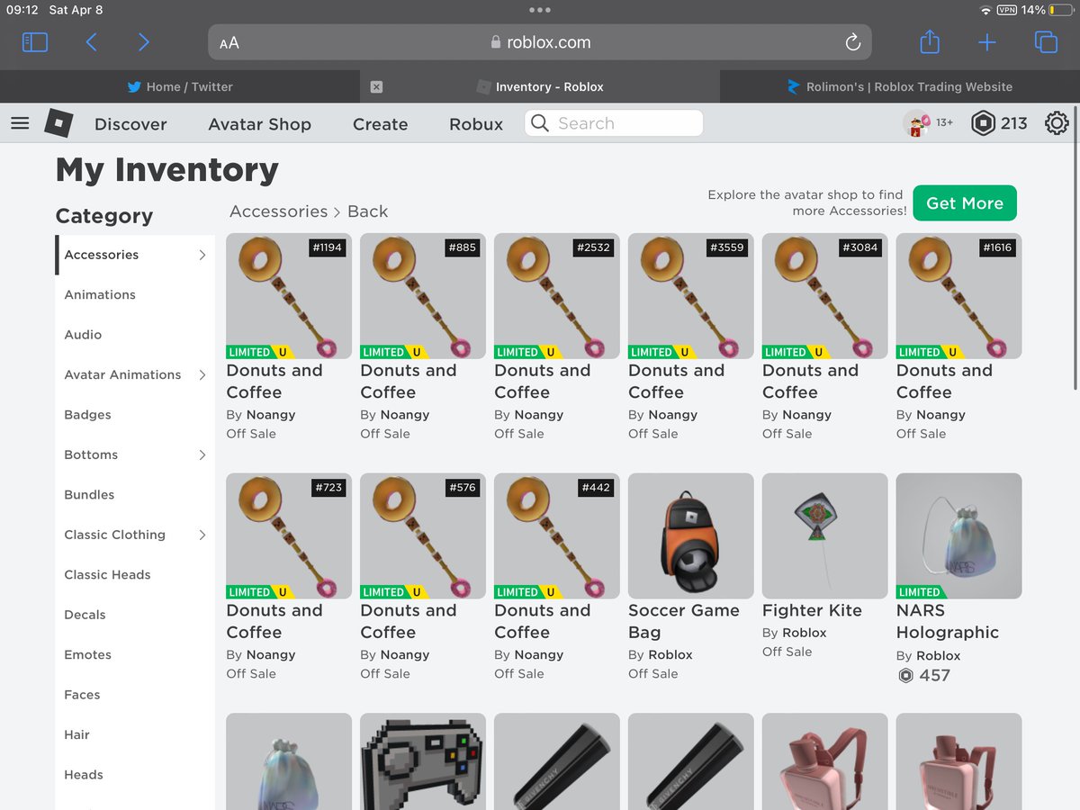Image resolution: width=1080 pixels, height=810 pixels.
Task: Click the Roblox creator link under Fighter Kite
Action: click(x=805, y=633)
